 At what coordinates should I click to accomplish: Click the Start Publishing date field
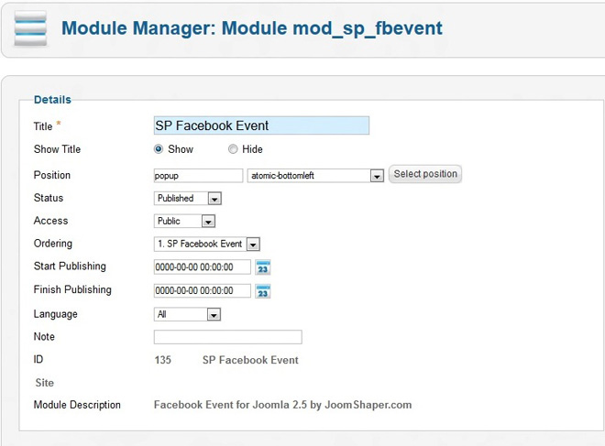click(203, 267)
